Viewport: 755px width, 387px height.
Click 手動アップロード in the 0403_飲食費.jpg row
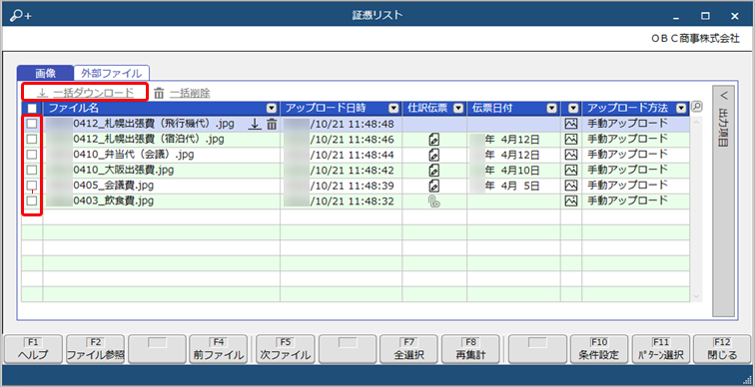point(627,200)
